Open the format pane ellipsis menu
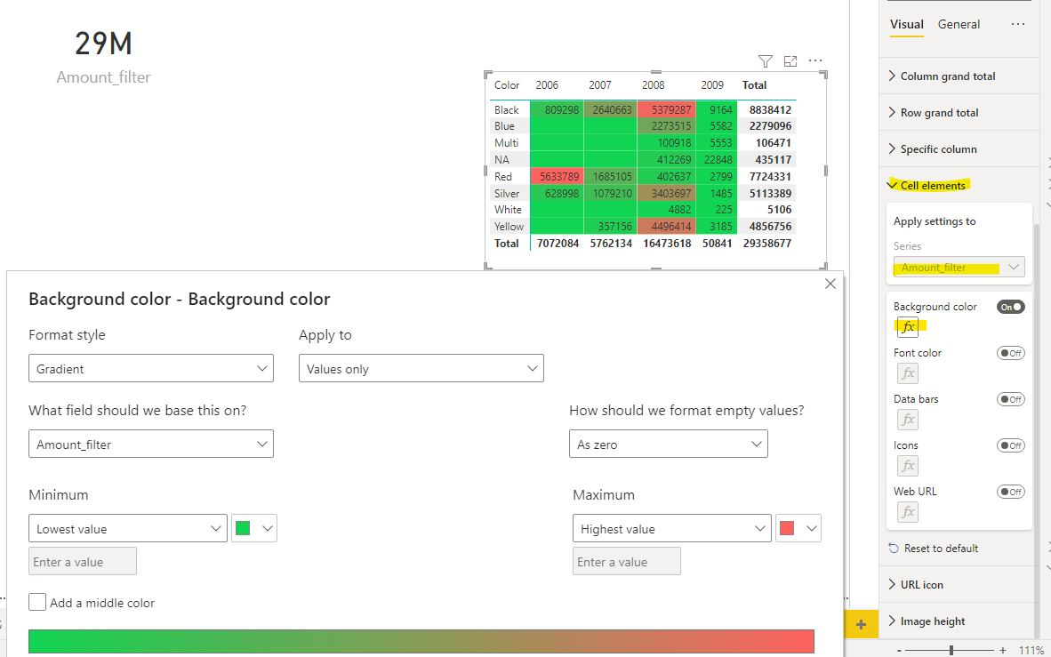 [1017, 24]
